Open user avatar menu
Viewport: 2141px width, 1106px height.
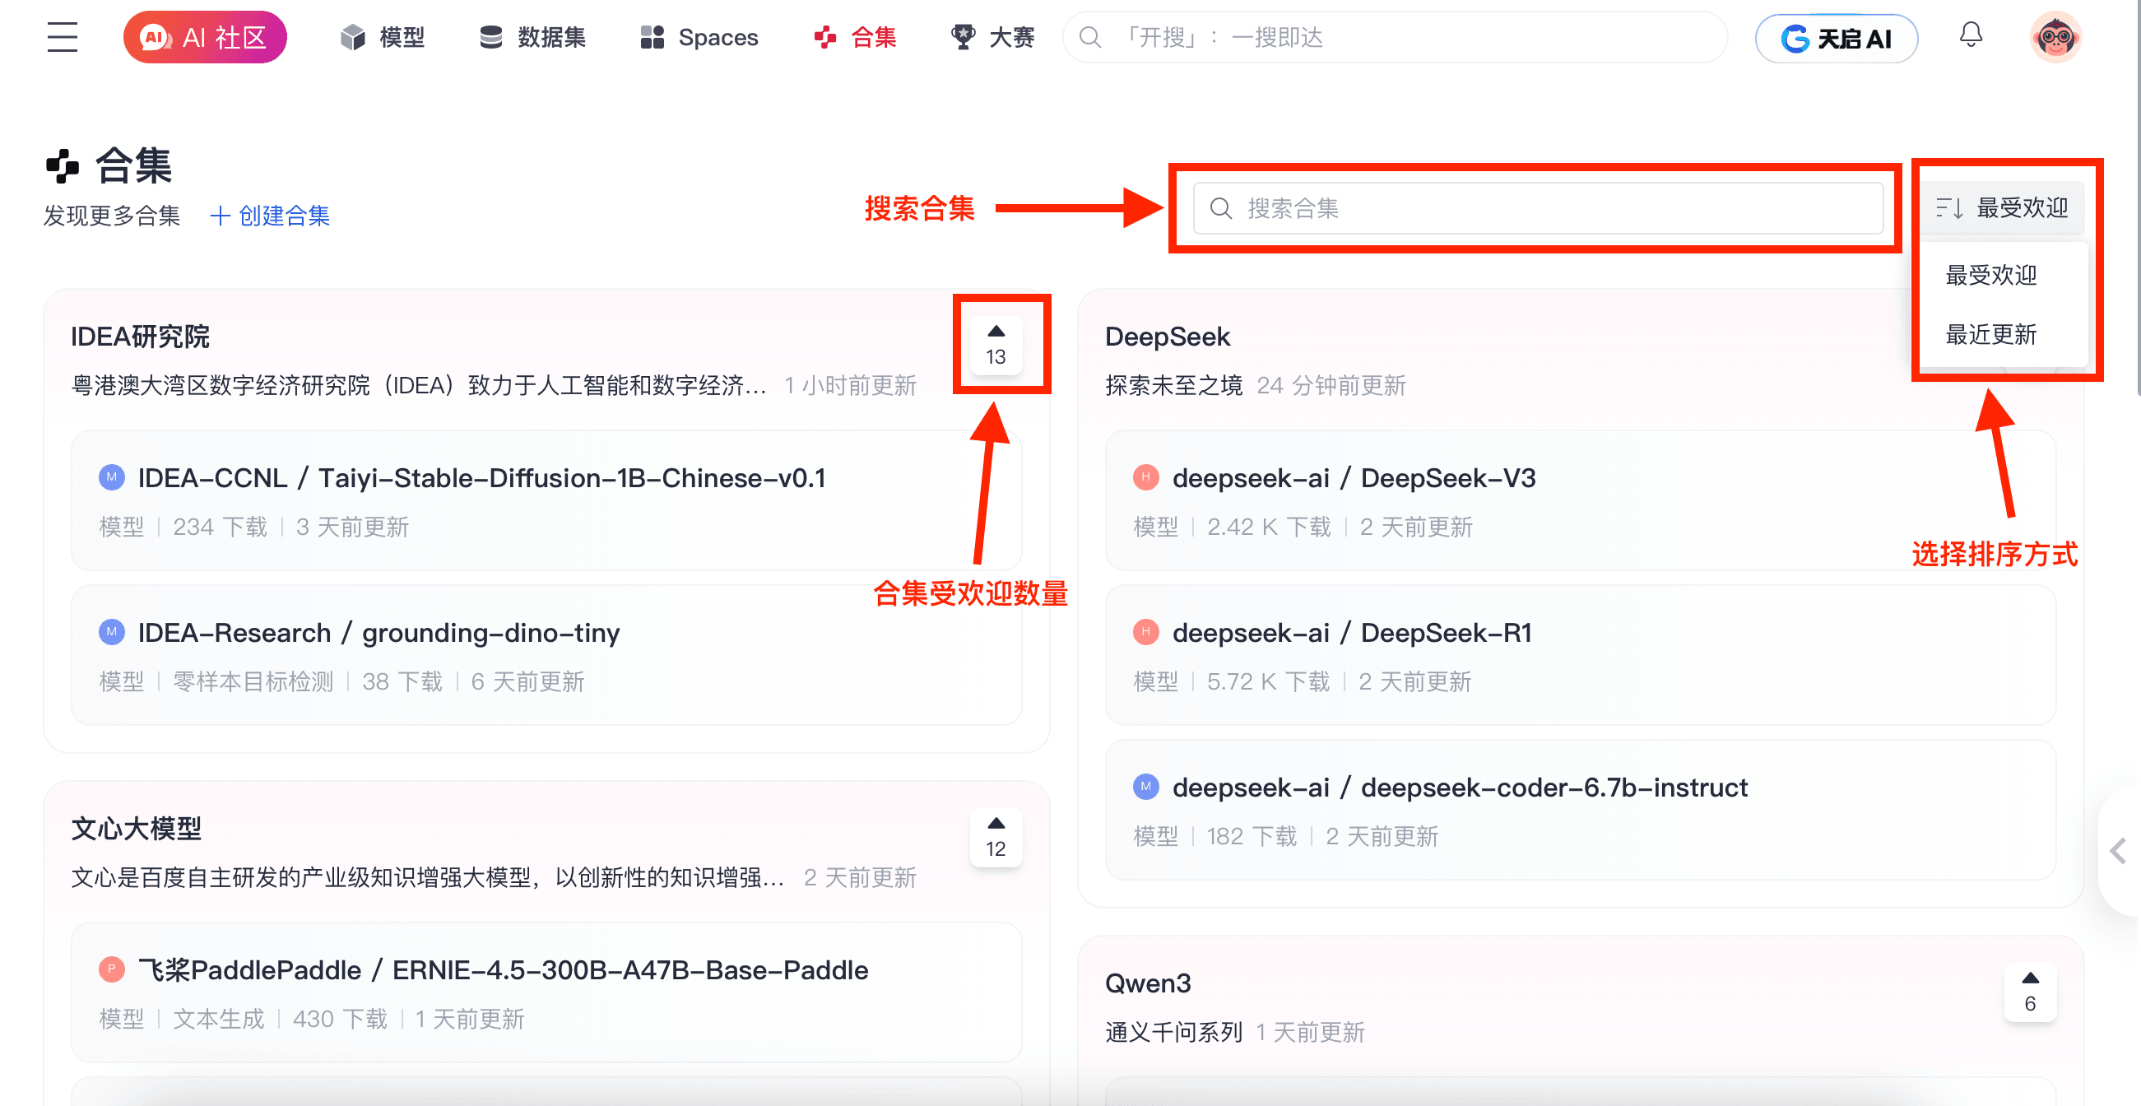click(2055, 37)
